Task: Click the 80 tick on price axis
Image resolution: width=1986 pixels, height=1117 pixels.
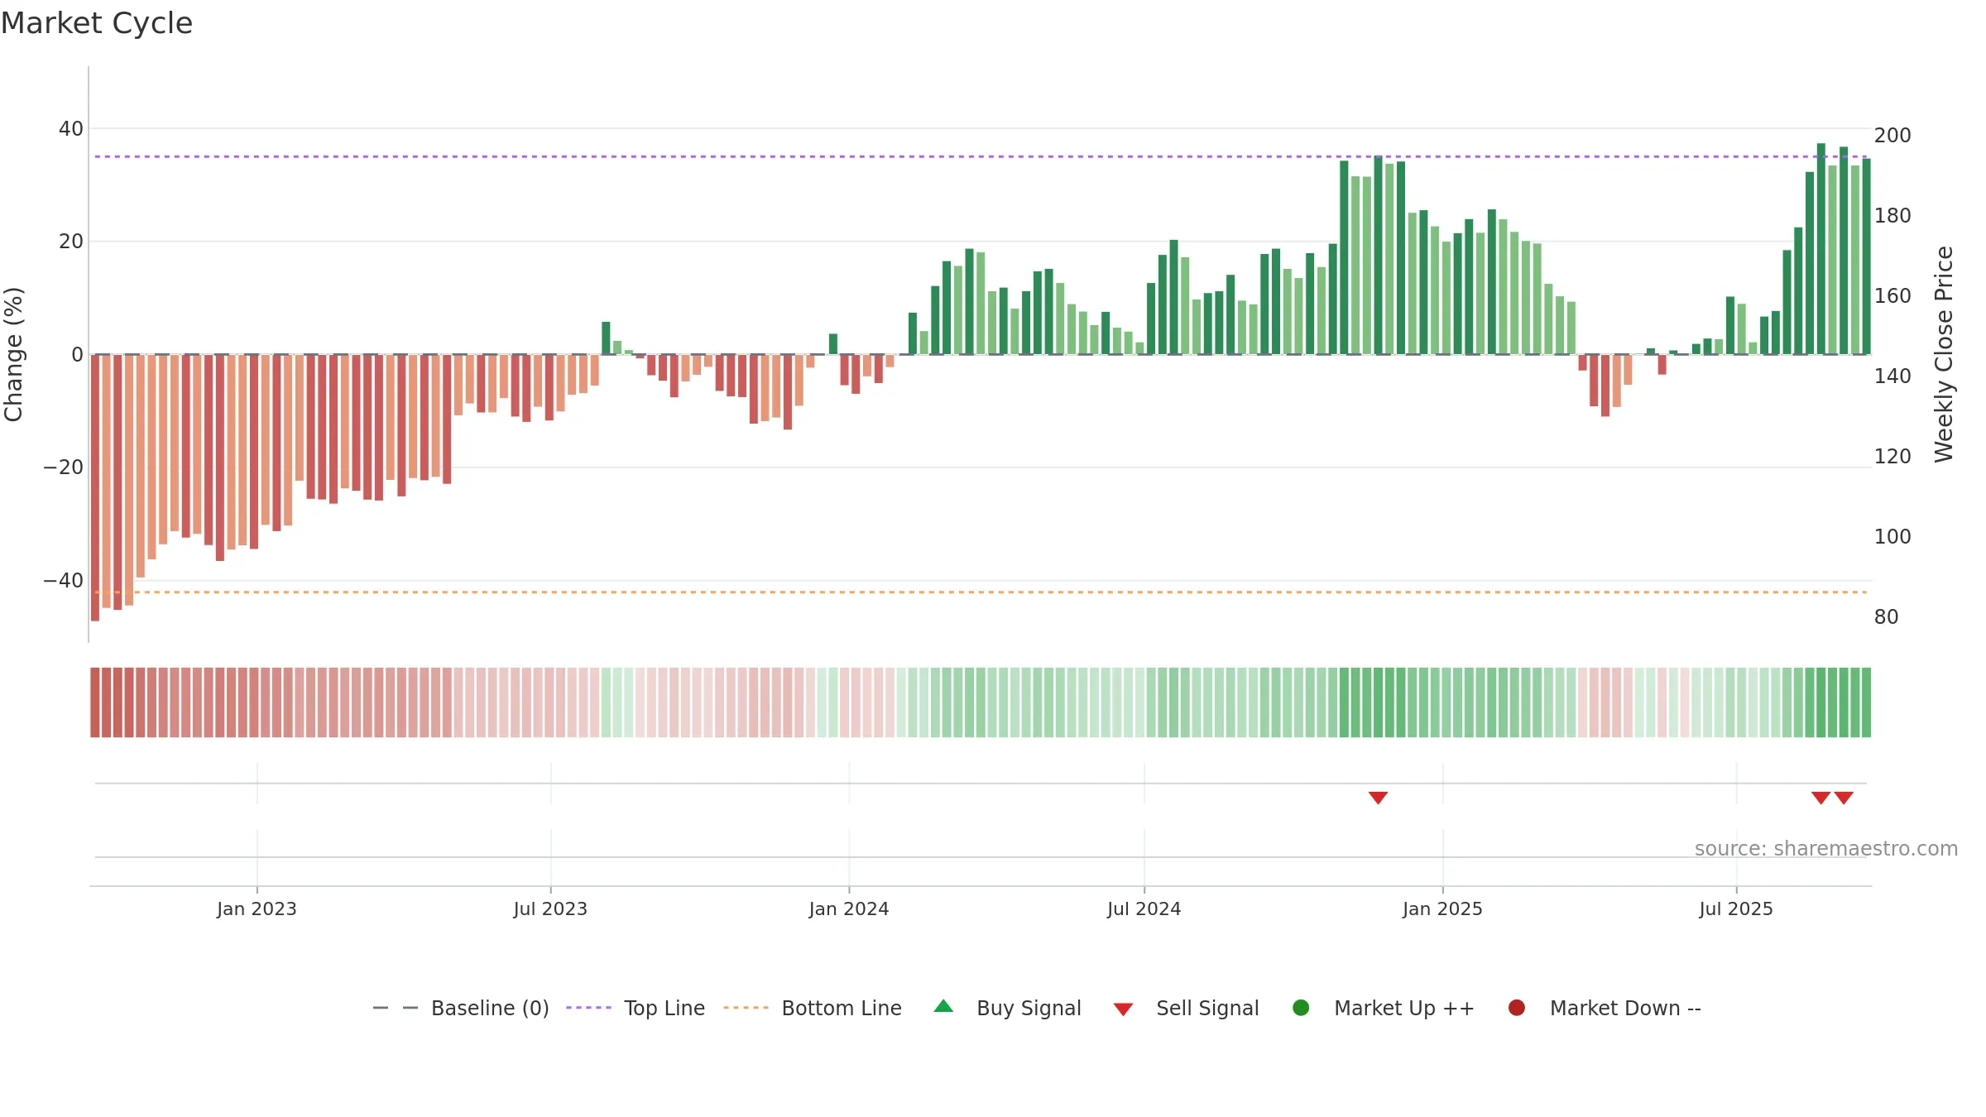Action: [1887, 616]
